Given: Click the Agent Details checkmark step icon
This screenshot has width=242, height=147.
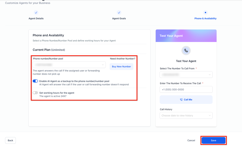Looking at the screenshot, I should pyautogui.click(x=36, y=13).
